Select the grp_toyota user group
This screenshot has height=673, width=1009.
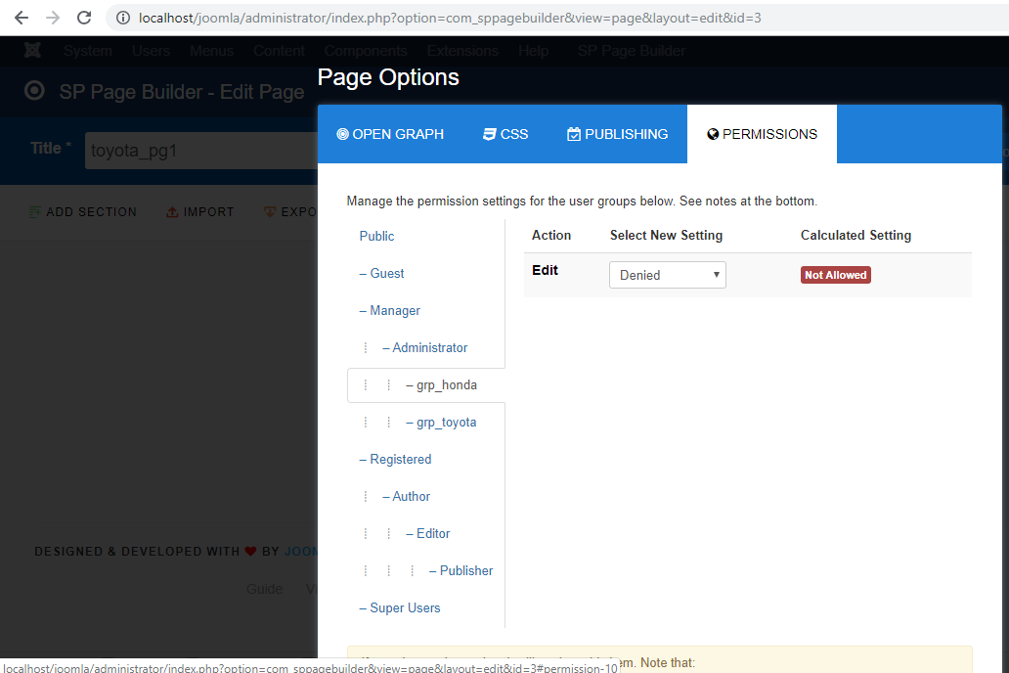(446, 422)
